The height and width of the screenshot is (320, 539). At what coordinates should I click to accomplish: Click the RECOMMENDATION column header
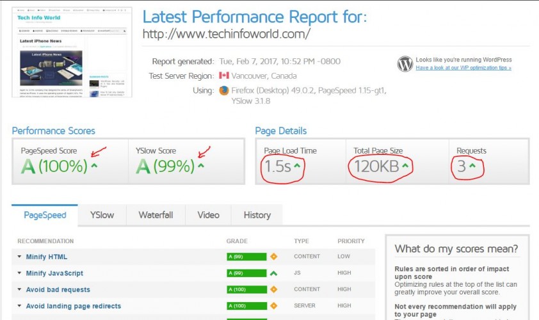pyautogui.click(x=45, y=241)
